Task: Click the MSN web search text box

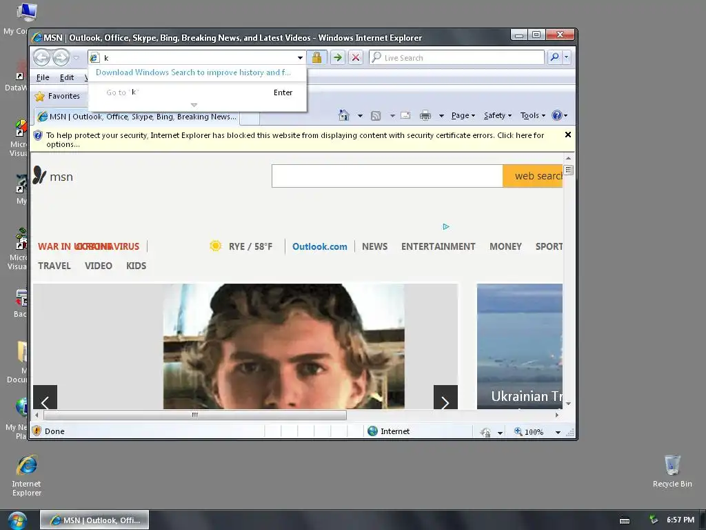Action: tap(387, 176)
